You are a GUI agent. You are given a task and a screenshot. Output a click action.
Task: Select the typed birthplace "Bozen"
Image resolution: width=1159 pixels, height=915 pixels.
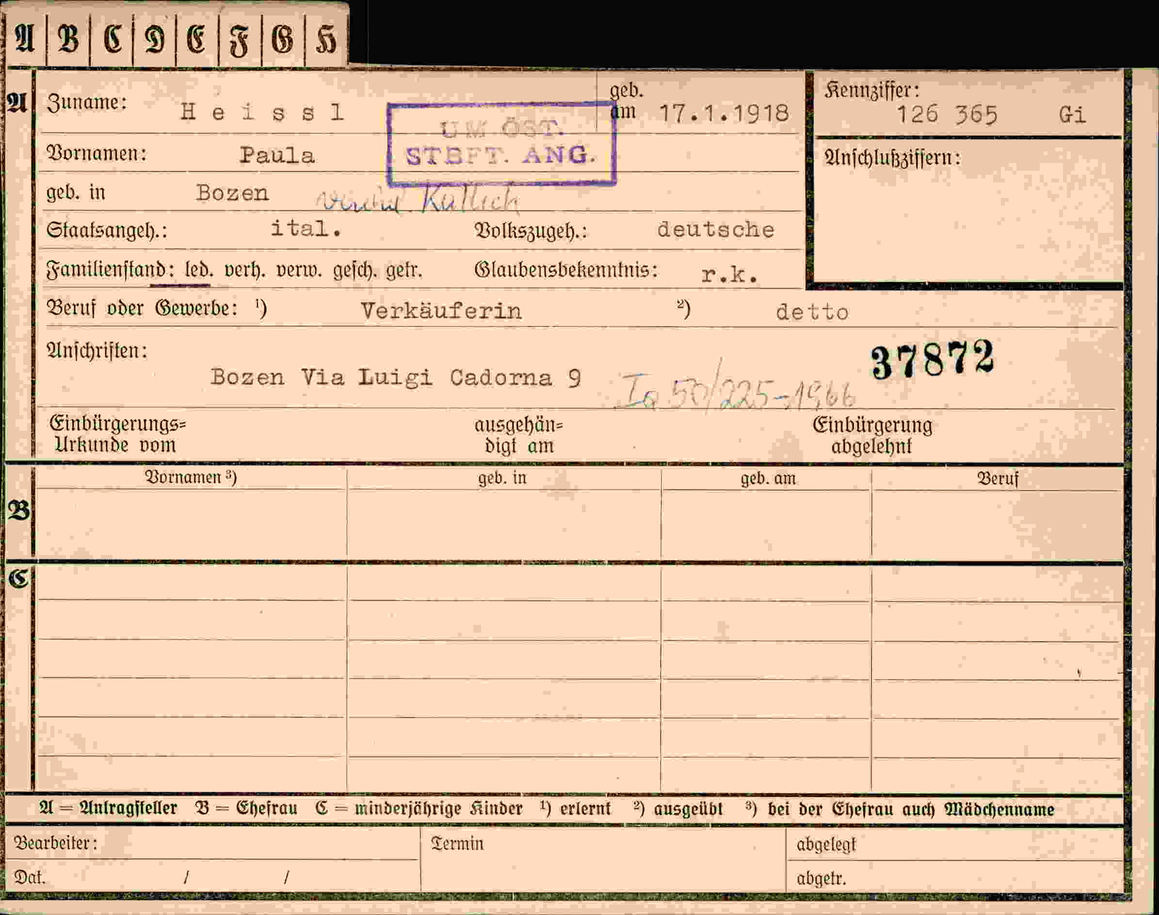(232, 193)
